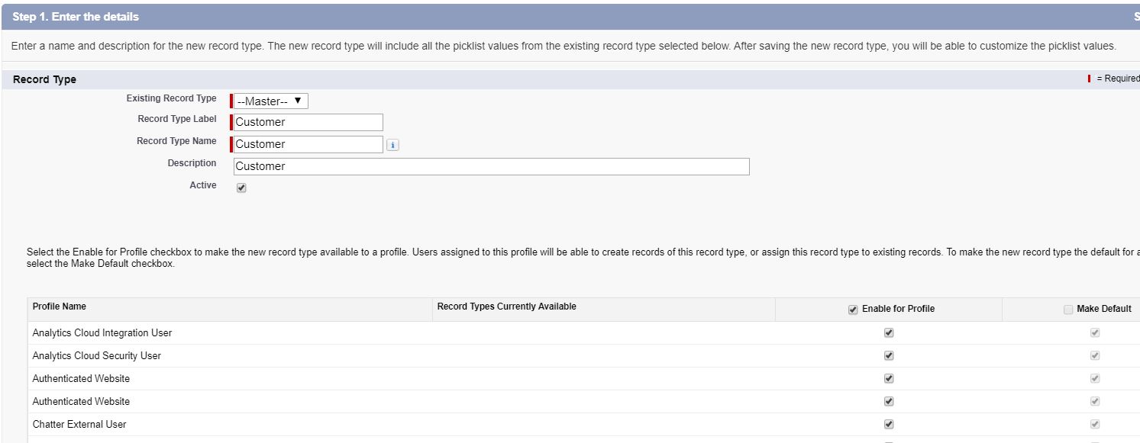The image size is (1140, 443).
Task: Disable Enable for Profile for Analytics Cloud Integration User
Action: tap(889, 332)
